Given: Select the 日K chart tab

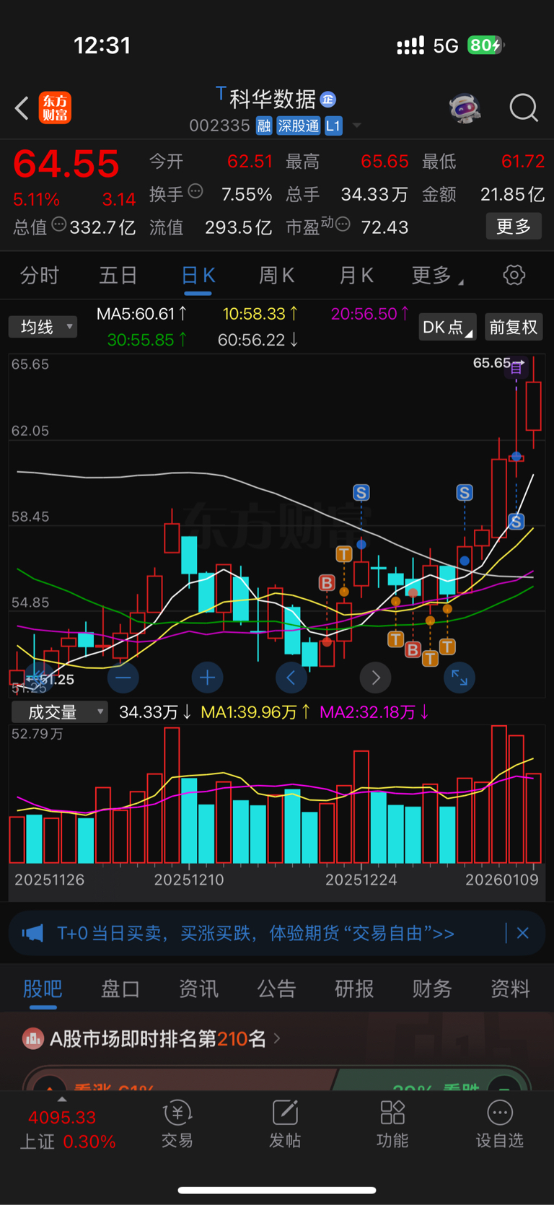Looking at the screenshot, I should (x=198, y=276).
